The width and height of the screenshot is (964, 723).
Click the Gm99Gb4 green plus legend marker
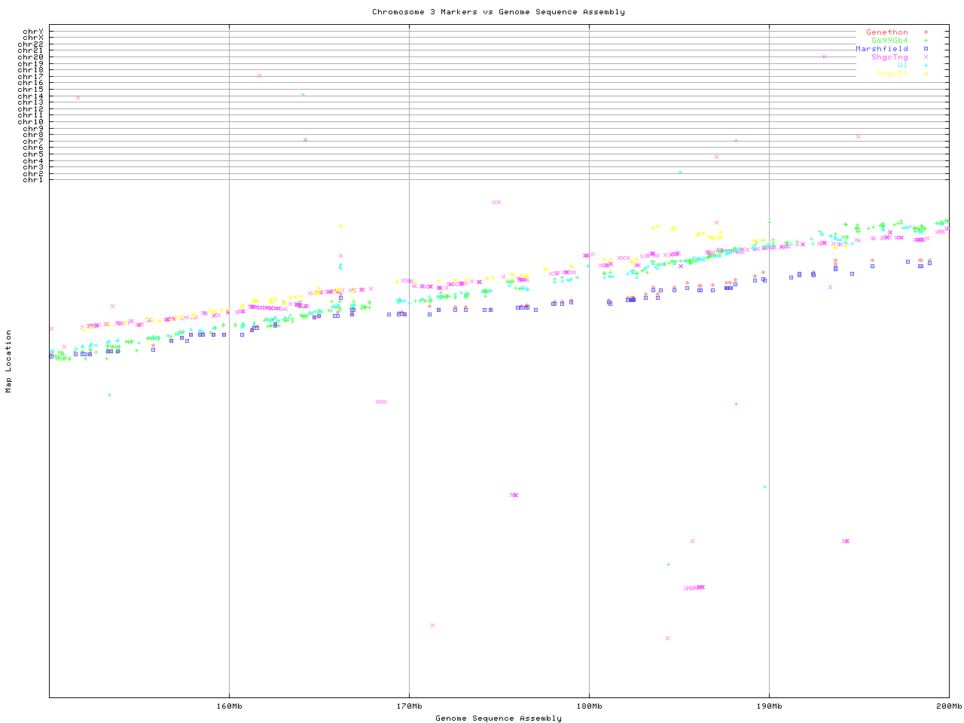[926, 41]
